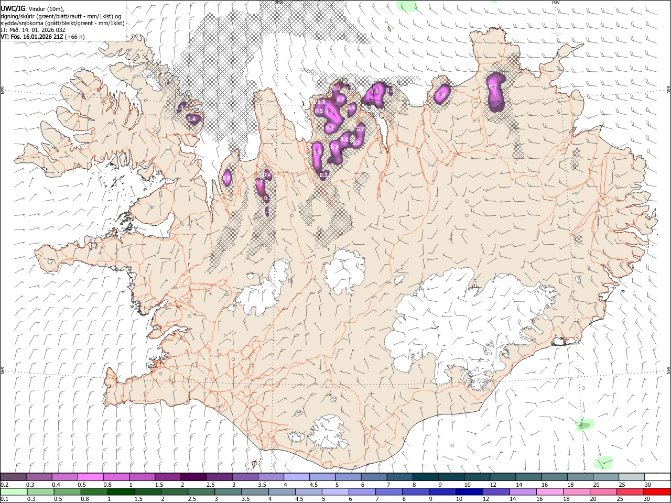
Task: Click the title line 'UWC/IG: Vindur (10m),'
Action: click(x=32, y=8)
